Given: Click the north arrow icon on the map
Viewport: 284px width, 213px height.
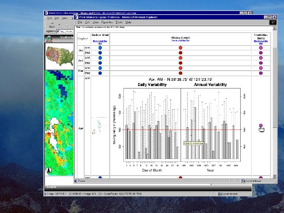Looking at the screenshot, I should click(x=49, y=170).
